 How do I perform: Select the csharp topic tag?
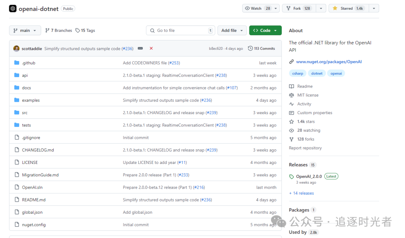coord(298,73)
